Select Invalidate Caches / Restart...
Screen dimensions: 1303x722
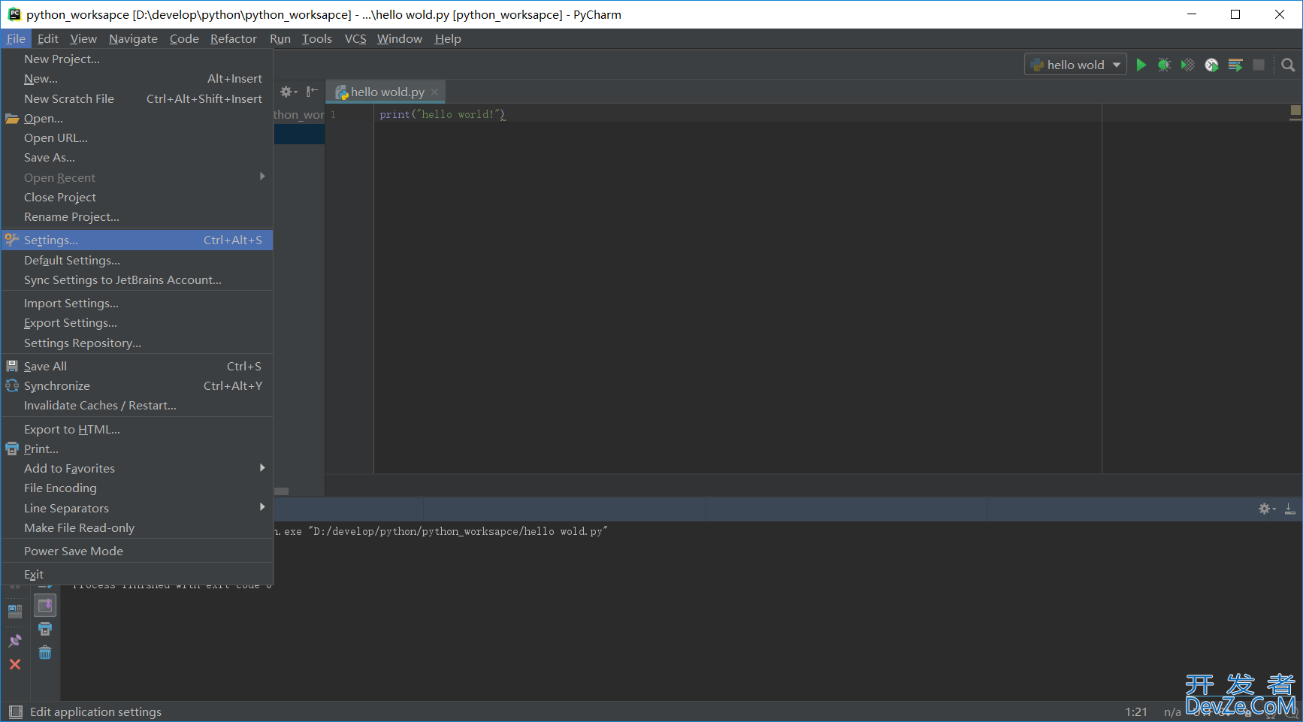[137, 406]
